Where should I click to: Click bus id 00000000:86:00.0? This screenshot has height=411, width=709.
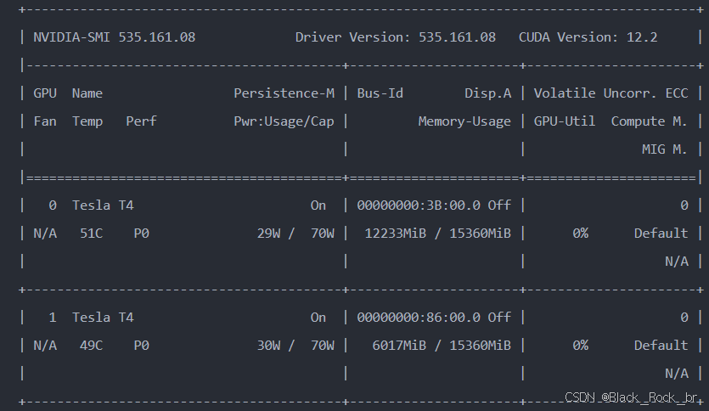point(419,318)
